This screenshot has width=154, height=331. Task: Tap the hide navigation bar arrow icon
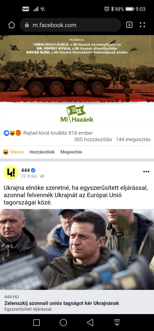117,322
